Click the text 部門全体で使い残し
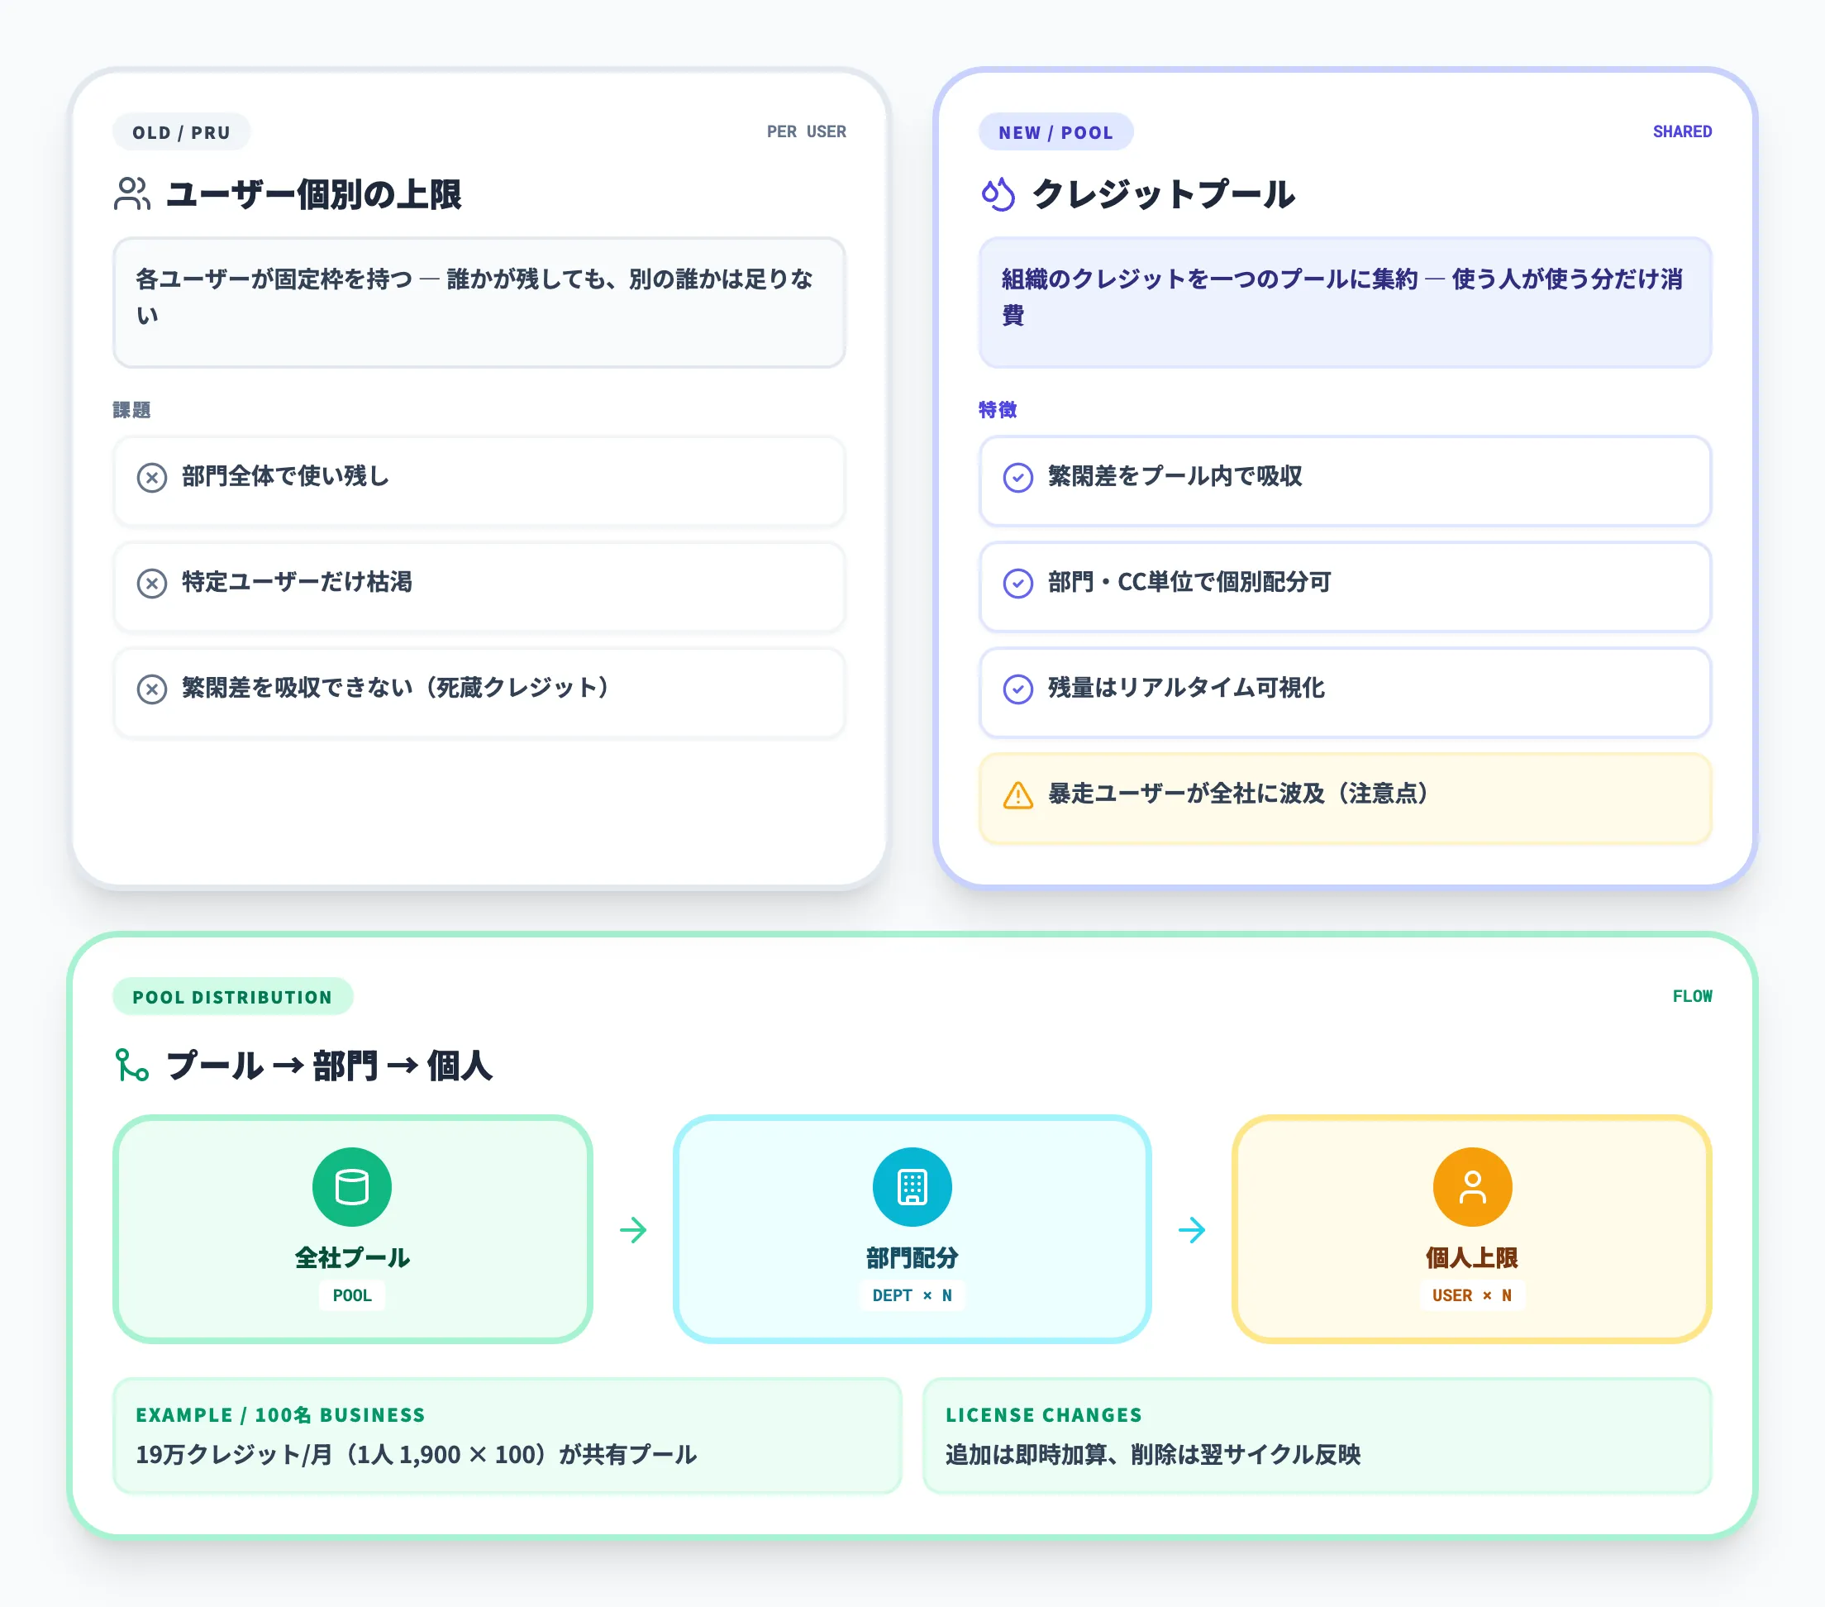 [x=286, y=476]
